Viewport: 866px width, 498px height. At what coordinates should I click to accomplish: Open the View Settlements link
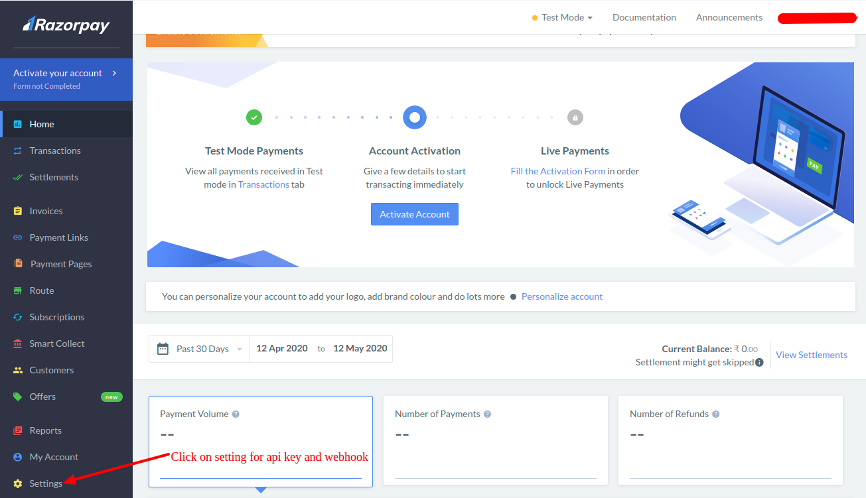coord(812,355)
